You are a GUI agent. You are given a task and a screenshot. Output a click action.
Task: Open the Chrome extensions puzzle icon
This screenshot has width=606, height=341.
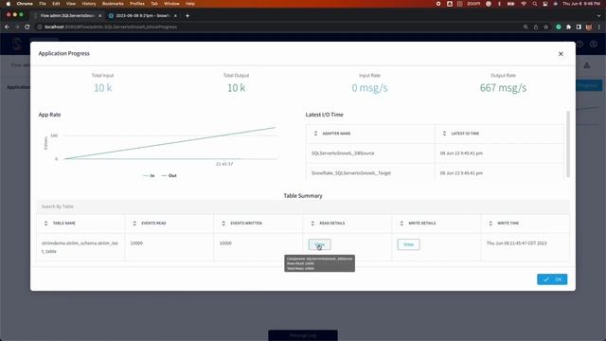point(568,27)
